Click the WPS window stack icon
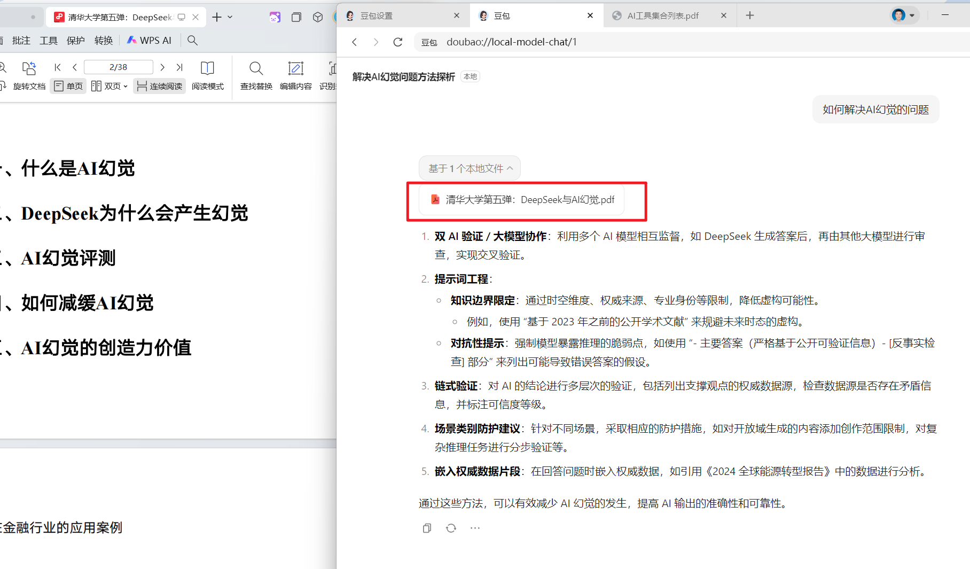Screen dimensions: 970x569 pyautogui.click(x=296, y=17)
